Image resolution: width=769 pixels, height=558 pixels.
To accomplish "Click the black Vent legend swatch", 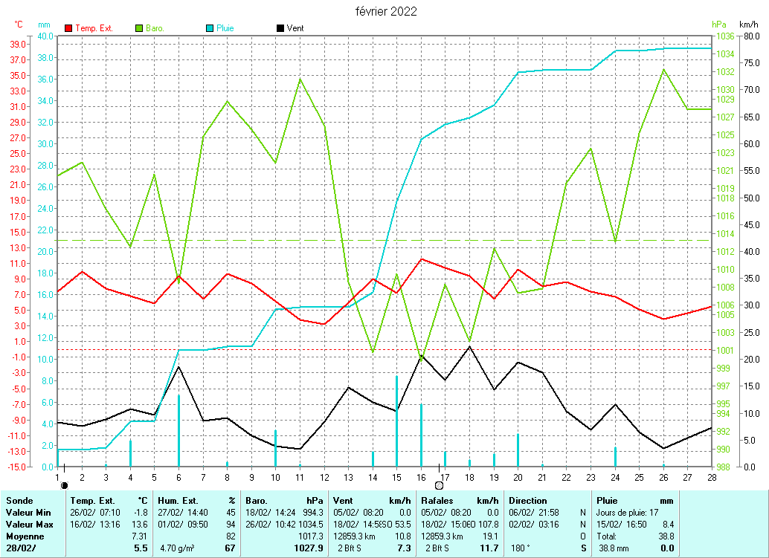I will point(280,28).
